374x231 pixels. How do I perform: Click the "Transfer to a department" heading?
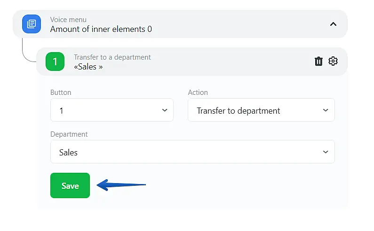[112, 57]
